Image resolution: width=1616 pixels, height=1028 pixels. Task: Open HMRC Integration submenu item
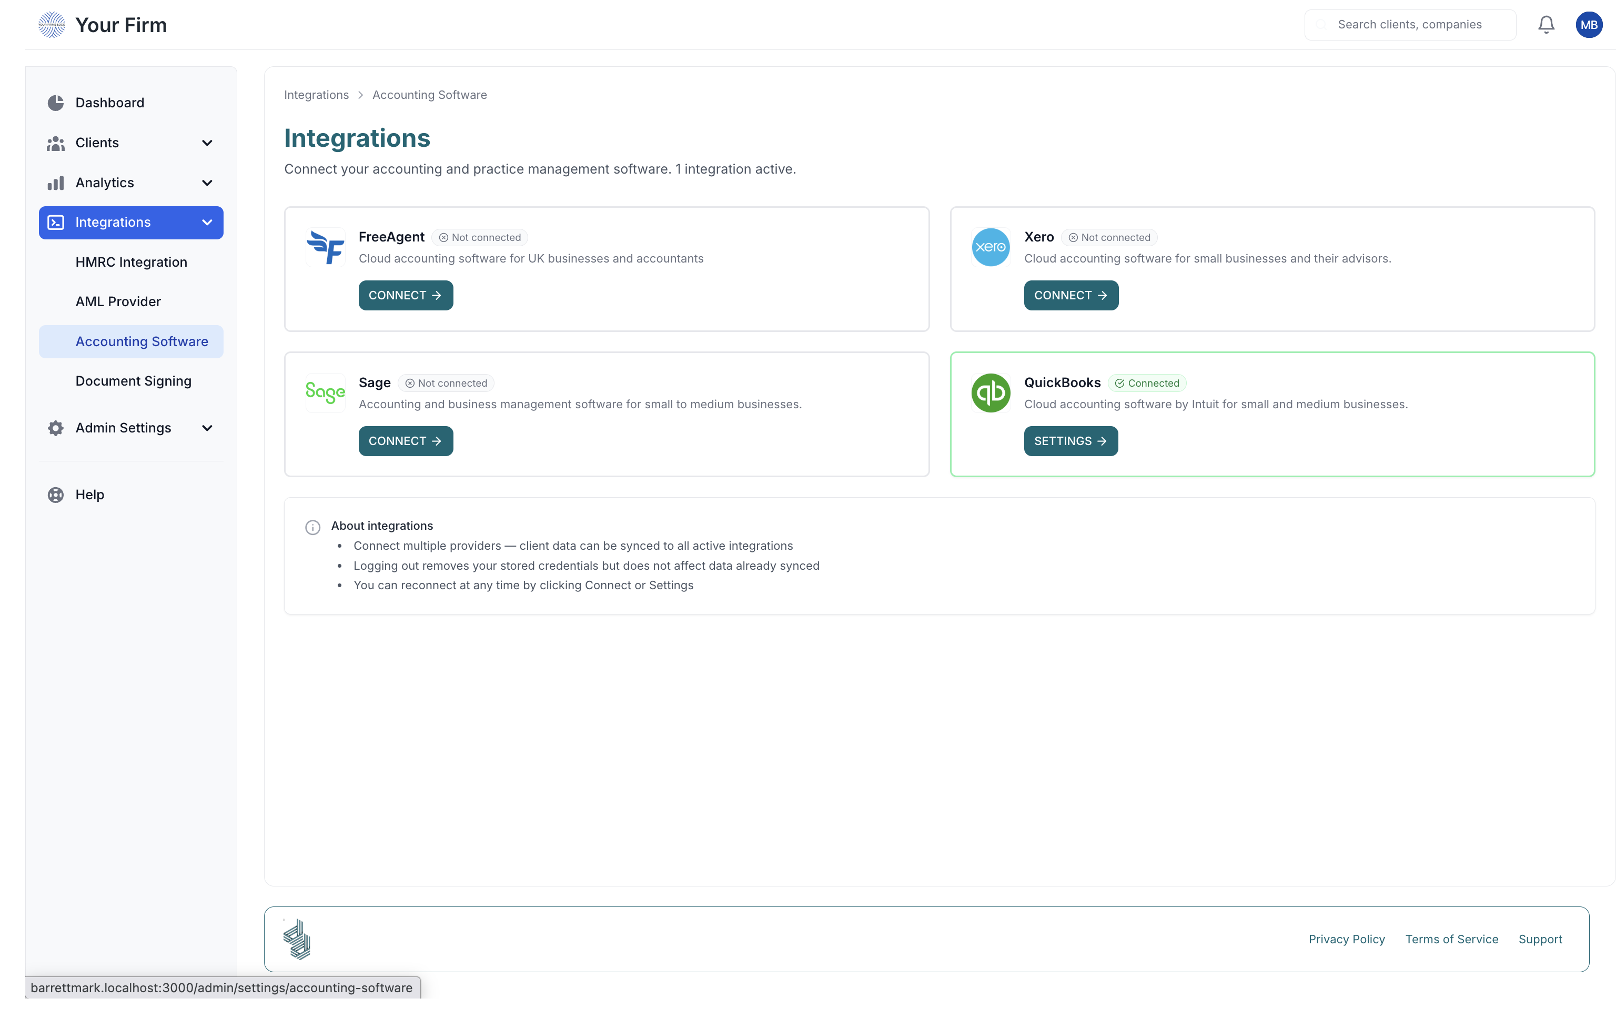click(131, 261)
